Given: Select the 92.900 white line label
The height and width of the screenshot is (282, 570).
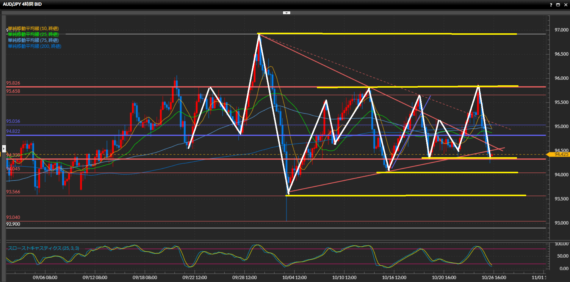Looking at the screenshot, I should pyautogui.click(x=13, y=224).
